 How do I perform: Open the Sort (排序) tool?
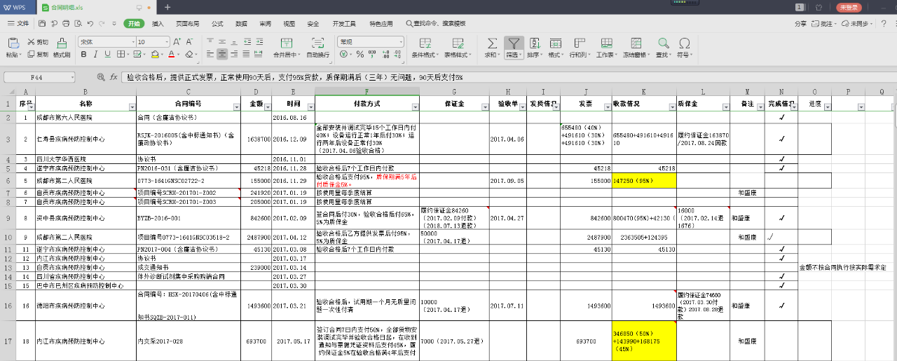click(534, 43)
